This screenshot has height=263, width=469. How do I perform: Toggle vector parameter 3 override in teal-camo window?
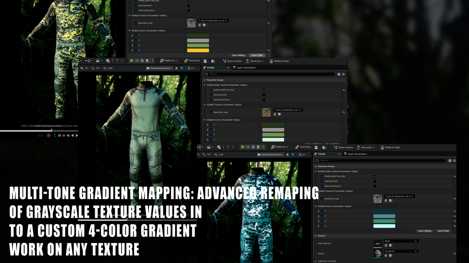click(322, 221)
